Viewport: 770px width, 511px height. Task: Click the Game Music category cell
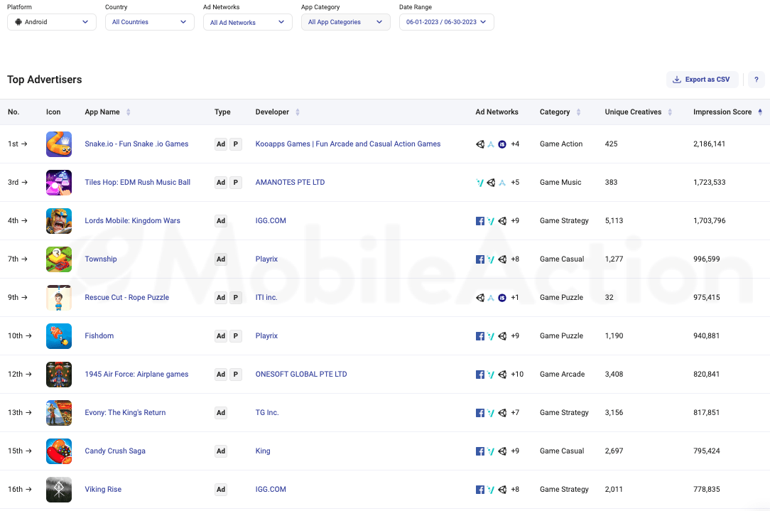point(560,182)
